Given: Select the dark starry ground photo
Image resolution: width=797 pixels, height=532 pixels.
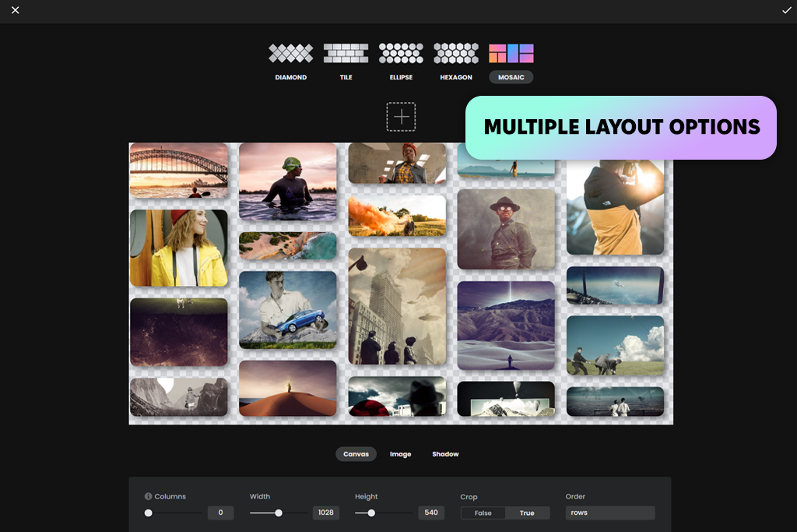Looking at the screenshot, I should coord(179,332).
